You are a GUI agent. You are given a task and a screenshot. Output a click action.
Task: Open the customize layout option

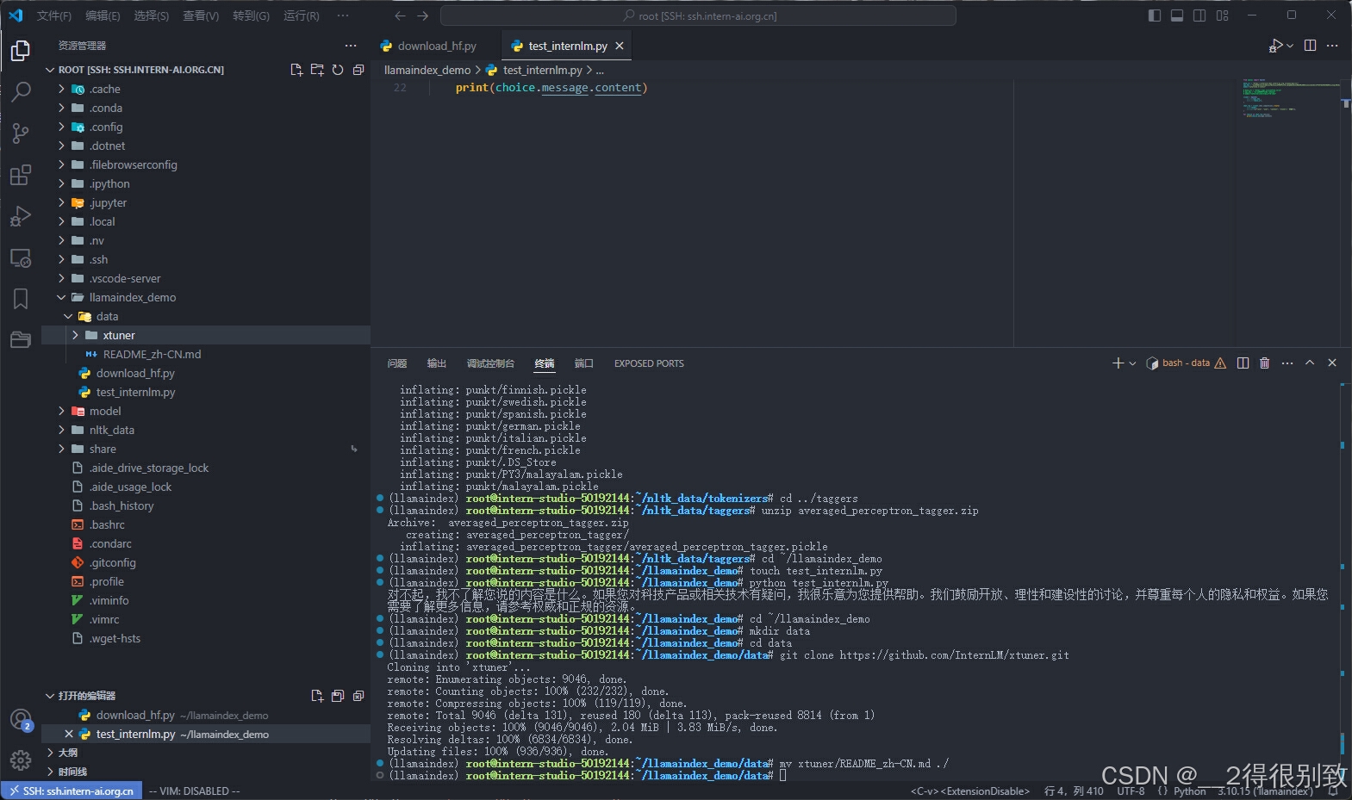click(1222, 16)
